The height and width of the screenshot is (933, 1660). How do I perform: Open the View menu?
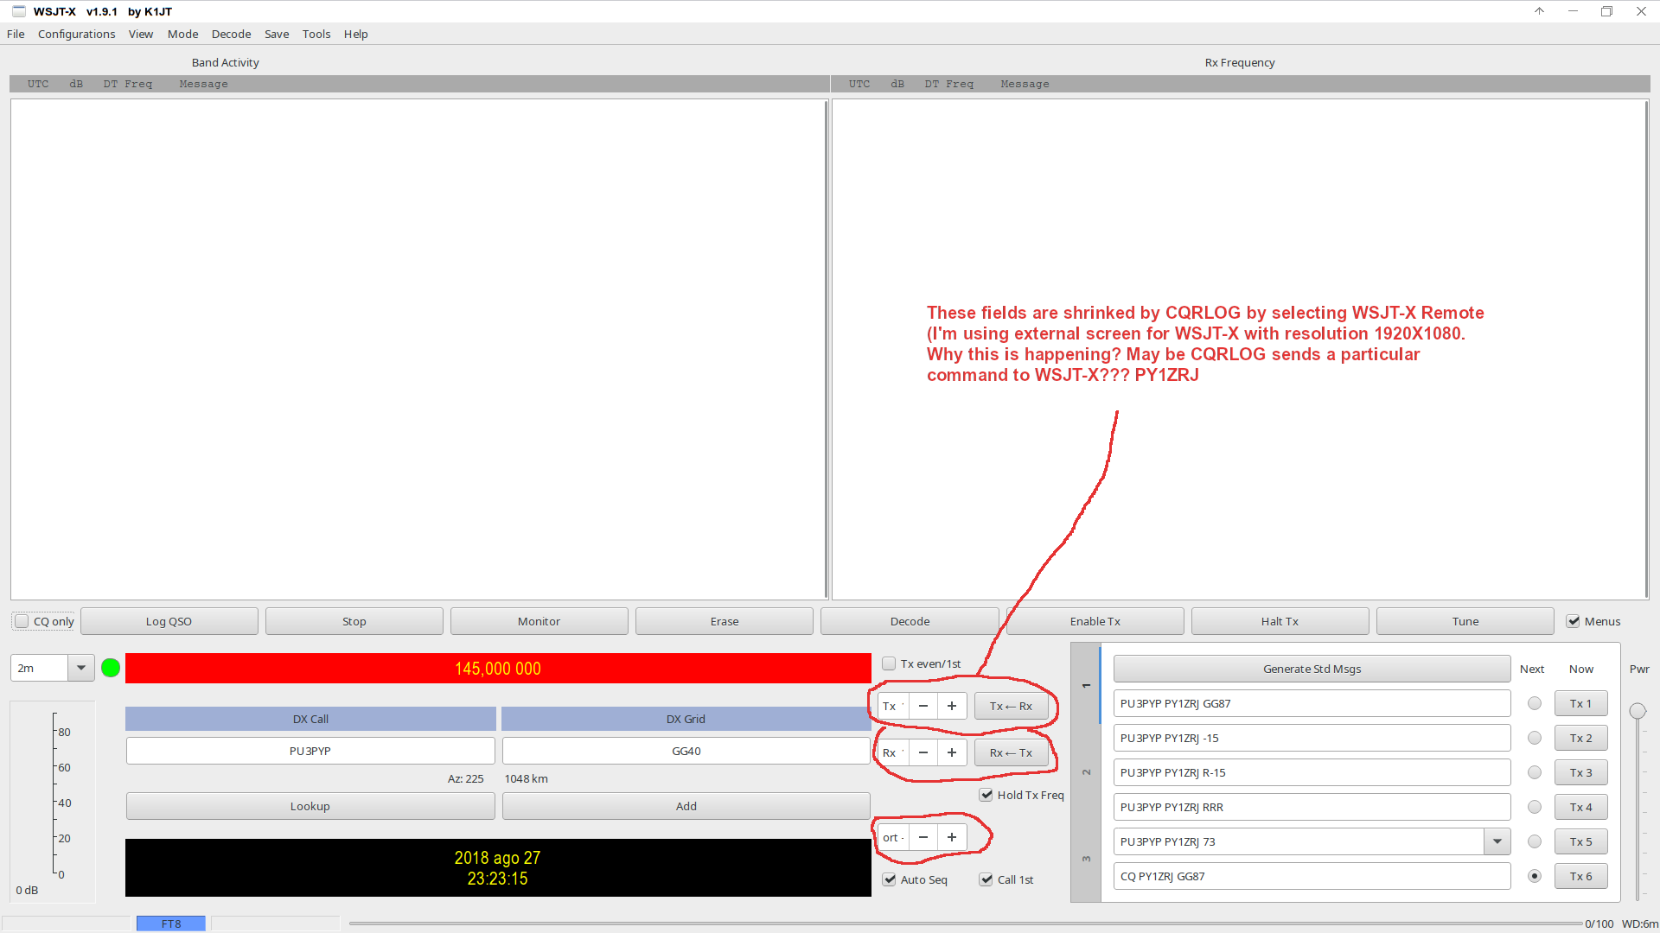coord(141,34)
